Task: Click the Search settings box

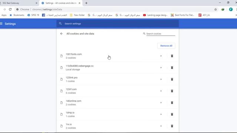Action: click(x=118, y=24)
